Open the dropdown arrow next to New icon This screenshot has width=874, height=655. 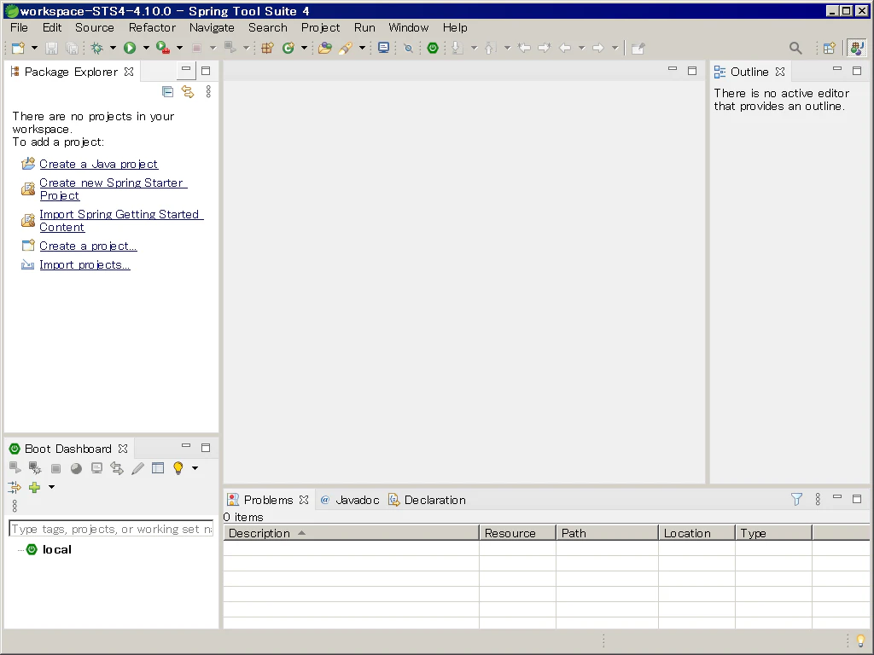click(x=34, y=49)
